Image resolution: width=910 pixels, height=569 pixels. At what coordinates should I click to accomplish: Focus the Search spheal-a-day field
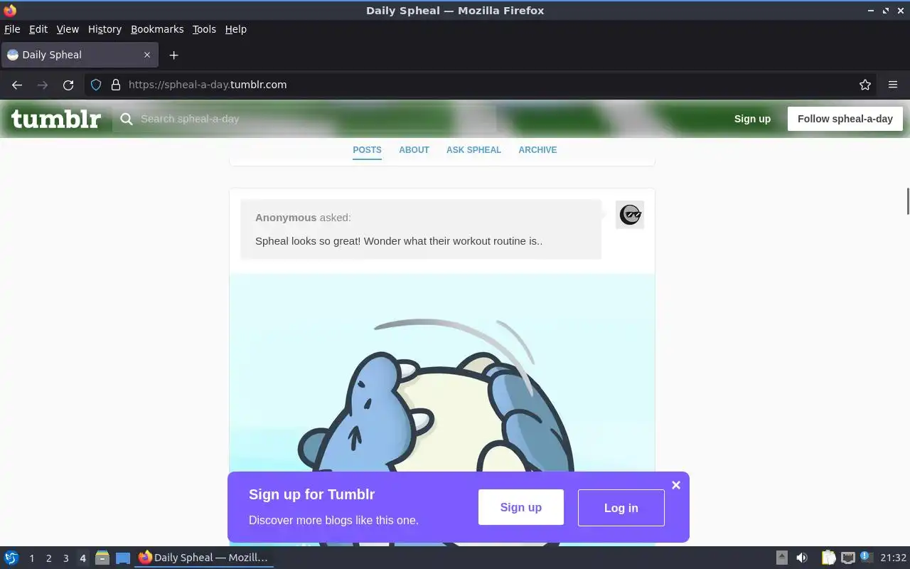[304, 119]
